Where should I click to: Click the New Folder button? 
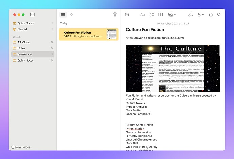[21, 147]
